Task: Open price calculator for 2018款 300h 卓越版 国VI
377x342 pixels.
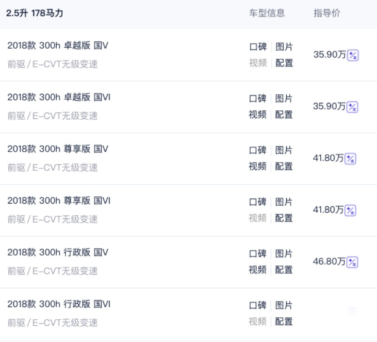Action: (x=352, y=107)
